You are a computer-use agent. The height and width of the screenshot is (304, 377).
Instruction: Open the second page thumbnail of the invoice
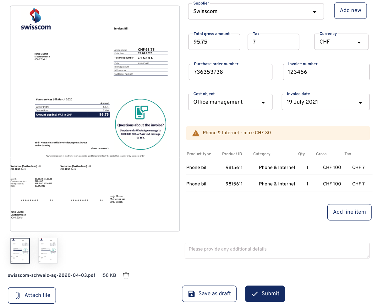tap(48, 250)
